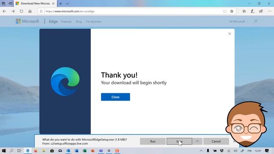Dismiss the download notification bar
The height and width of the screenshot is (154, 274).
pos(234,141)
